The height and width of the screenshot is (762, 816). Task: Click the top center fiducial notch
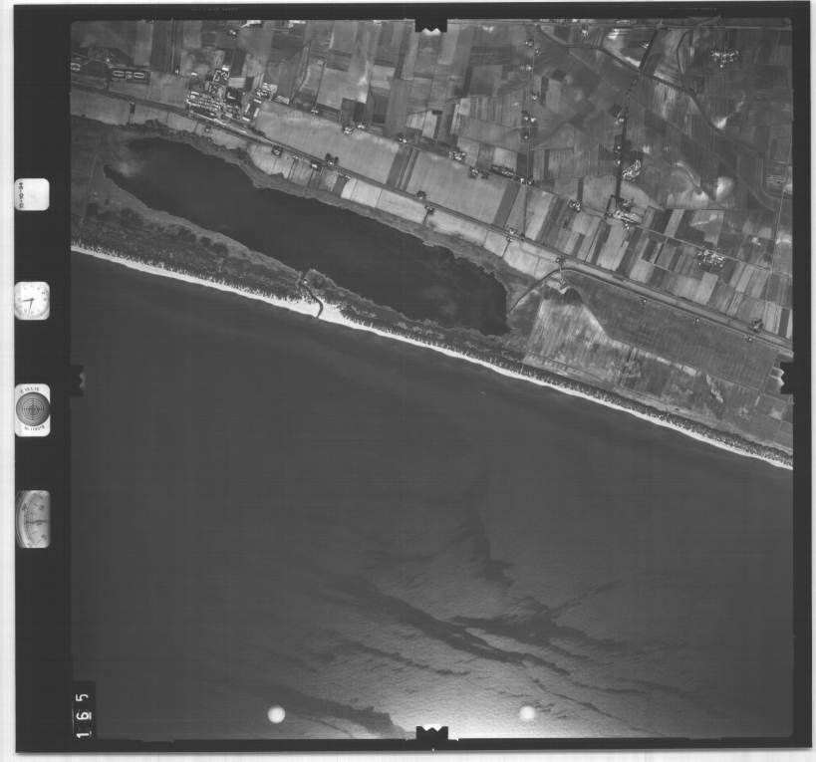pyautogui.click(x=430, y=22)
